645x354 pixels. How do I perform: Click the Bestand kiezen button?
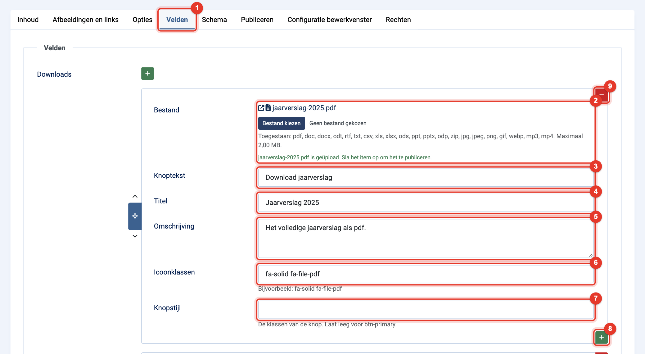[282, 123]
